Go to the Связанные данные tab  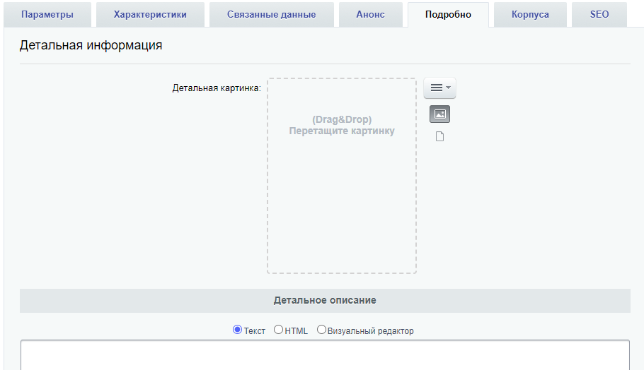pos(272,15)
